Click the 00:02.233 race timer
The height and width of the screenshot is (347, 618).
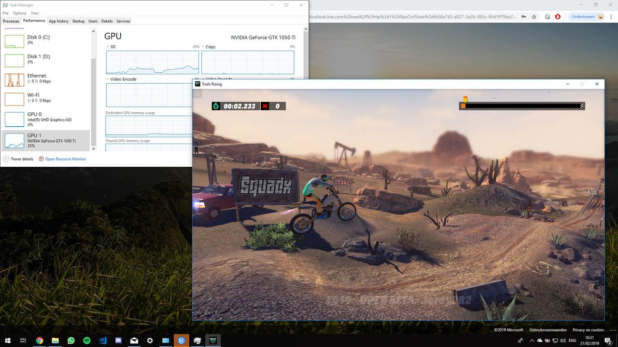point(236,106)
